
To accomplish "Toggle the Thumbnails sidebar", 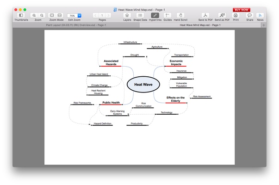I will click(x=21, y=15).
